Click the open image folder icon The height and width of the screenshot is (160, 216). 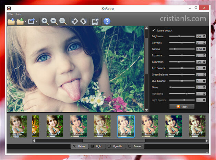[x=11, y=21]
